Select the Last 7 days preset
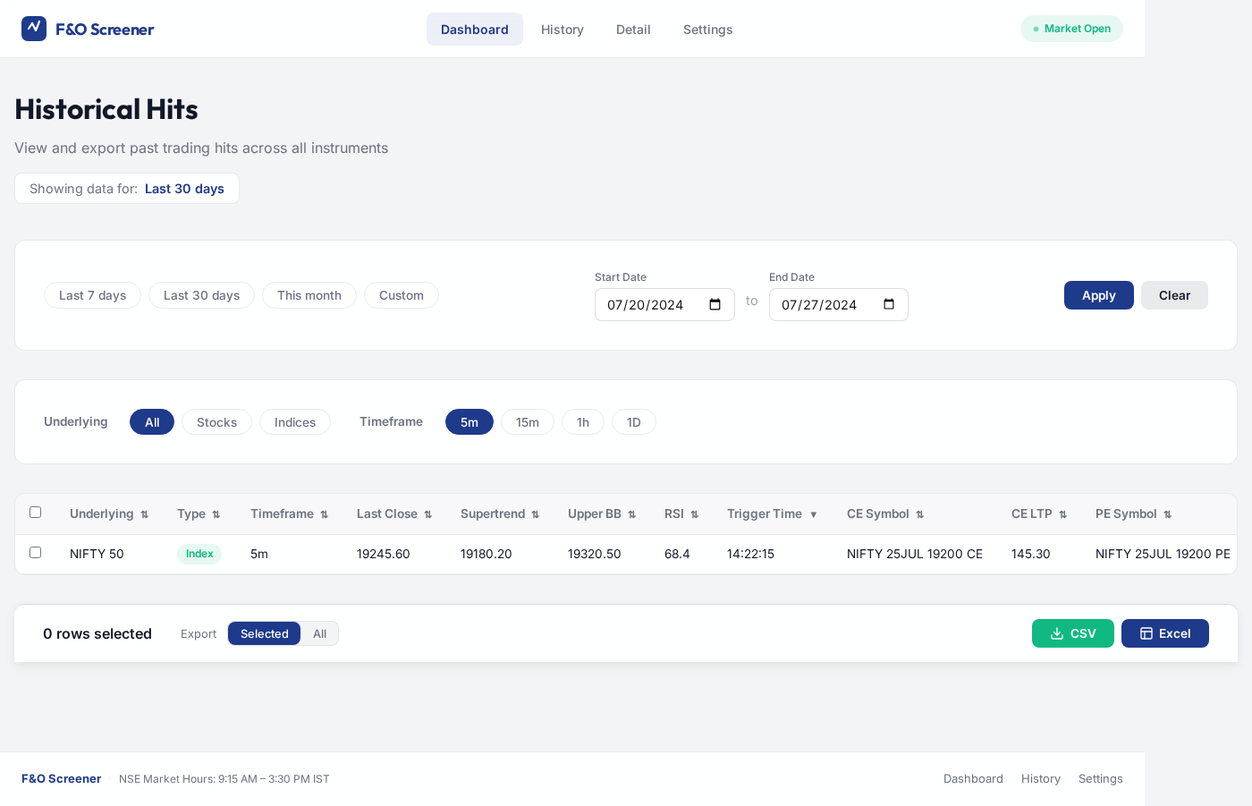Image resolution: width=1252 pixels, height=806 pixels. 92,295
